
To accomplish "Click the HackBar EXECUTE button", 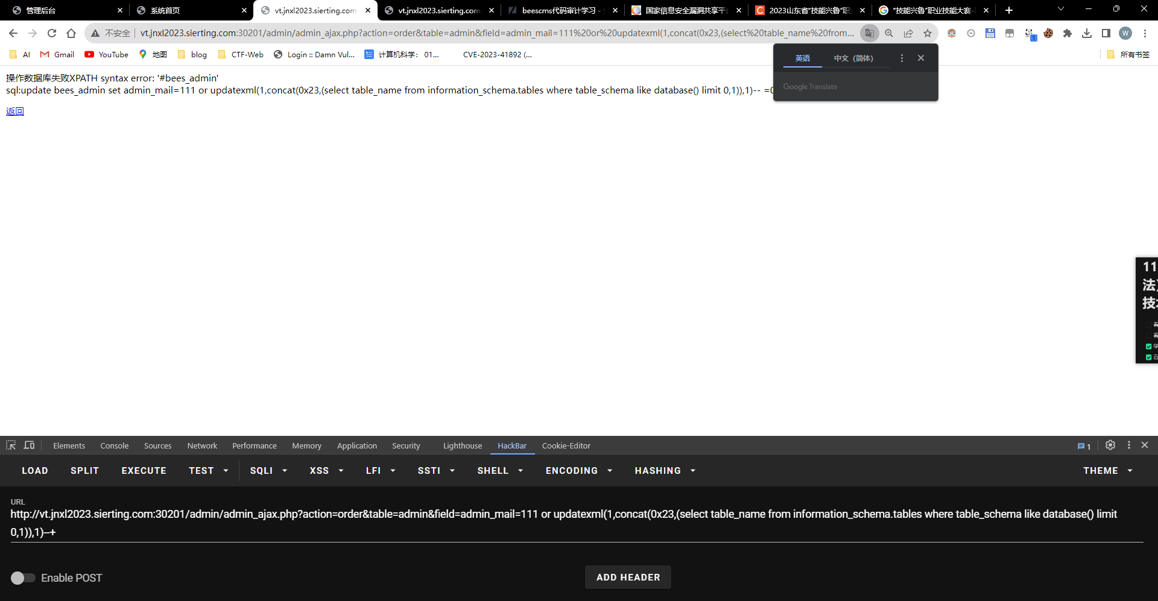I will pos(144,471).
